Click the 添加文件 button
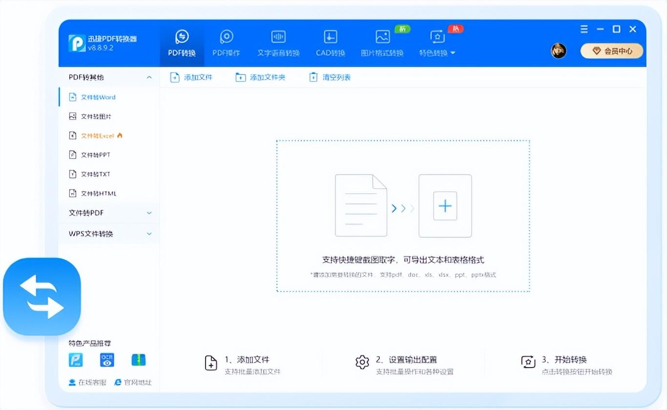 pos(191,77)
